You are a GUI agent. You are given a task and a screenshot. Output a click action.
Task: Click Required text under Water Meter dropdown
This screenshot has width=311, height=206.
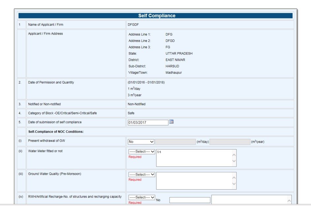click(135, 157)
